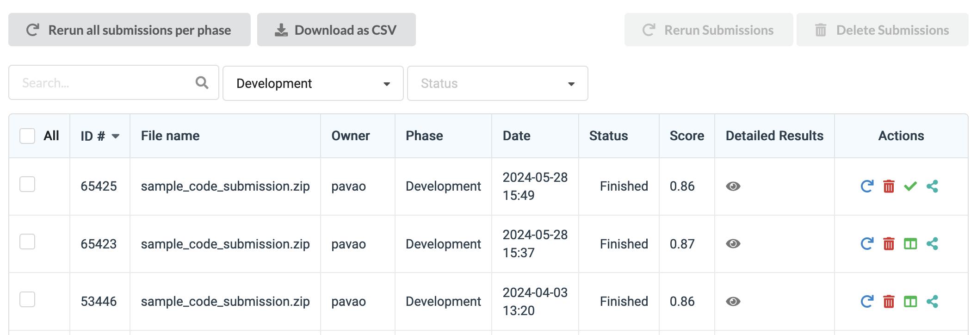The height and width of the screenshot is (335, 977).
Task: Share submission 53446 via teal share icon
Action: click(932, 302)
